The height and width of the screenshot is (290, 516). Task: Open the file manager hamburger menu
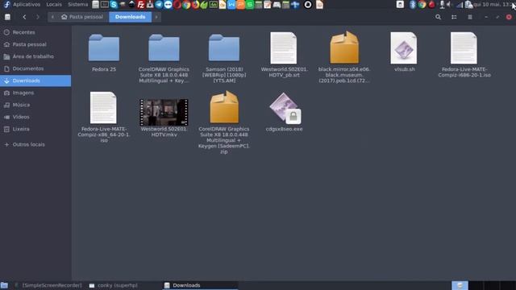pos(470,17)
